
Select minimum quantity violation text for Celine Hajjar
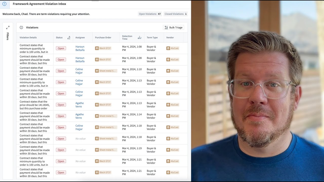coord(34,82)
